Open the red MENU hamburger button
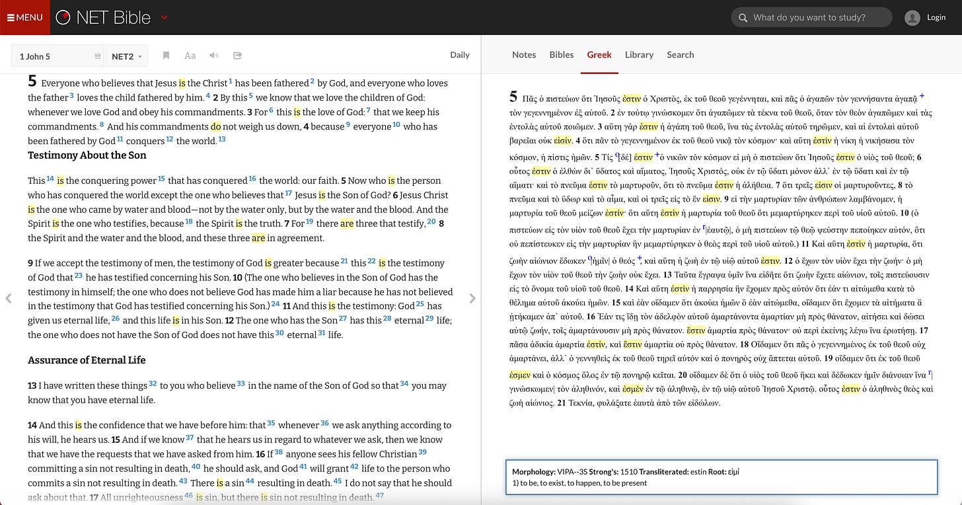 (24, 17)
